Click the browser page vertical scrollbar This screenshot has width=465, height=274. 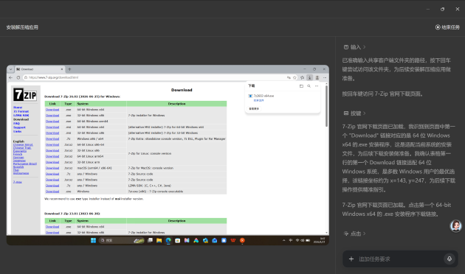(x=327, y=106)
